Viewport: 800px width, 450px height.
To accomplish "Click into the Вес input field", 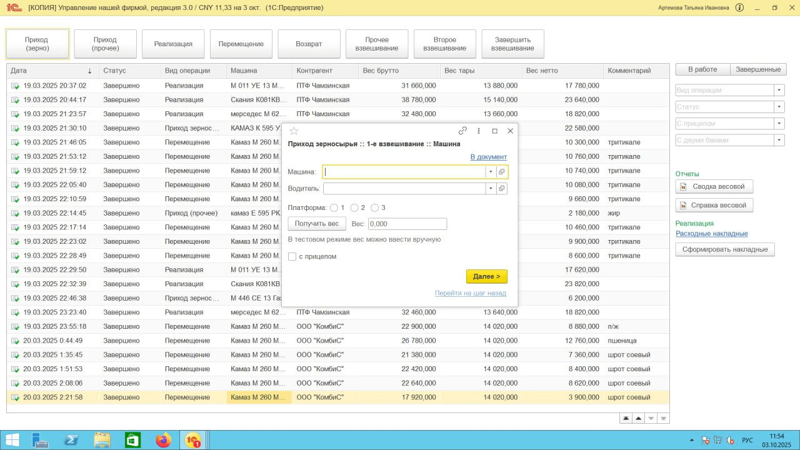I will (407, 224).
